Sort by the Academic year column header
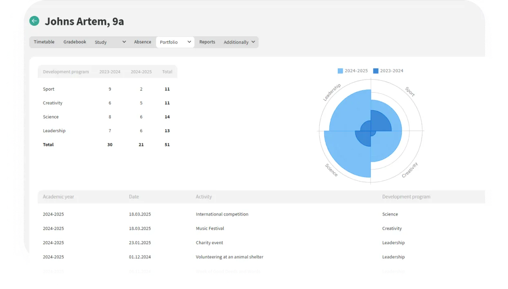This screenshot has width=508, height=289. 58,197
